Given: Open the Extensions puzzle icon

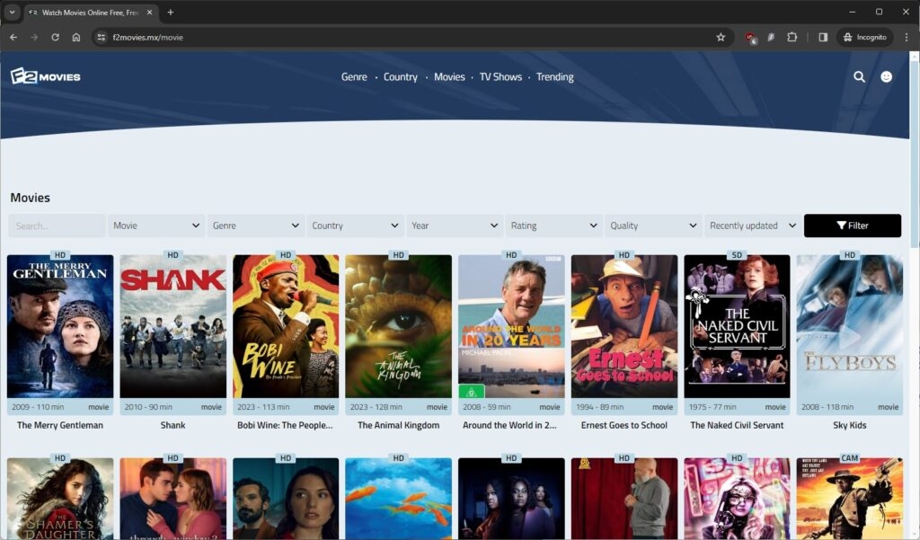Looking at the screenshot, I should (x=792, y=37).
